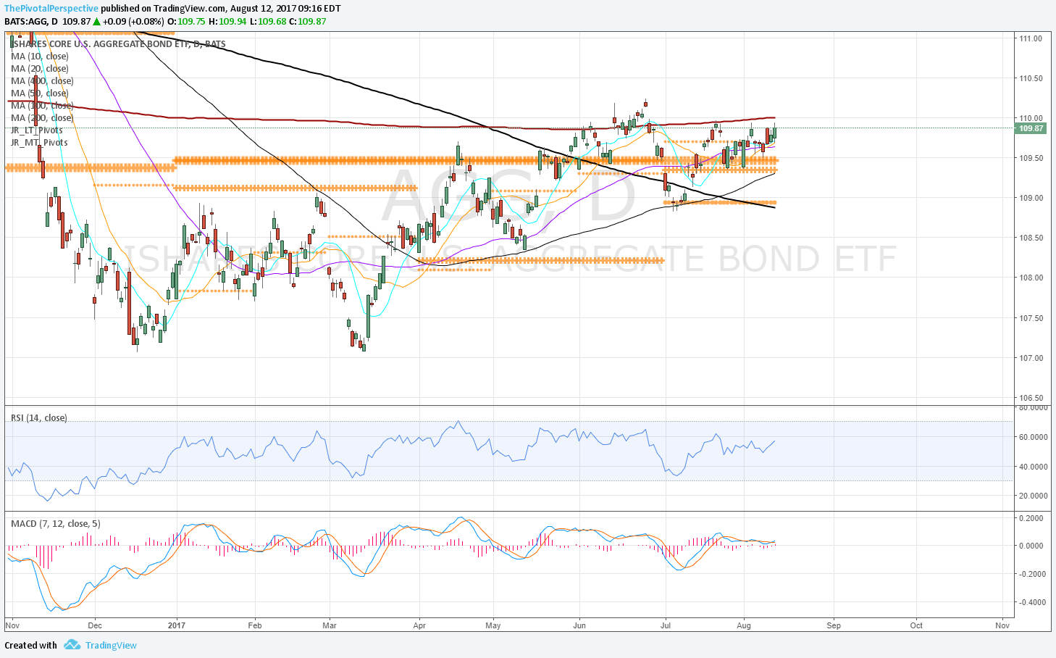Click the green 109.87 price tag on the axis
This screenshot has height=658, width=1056.
pyautogui.click(x=1031, y=128)
